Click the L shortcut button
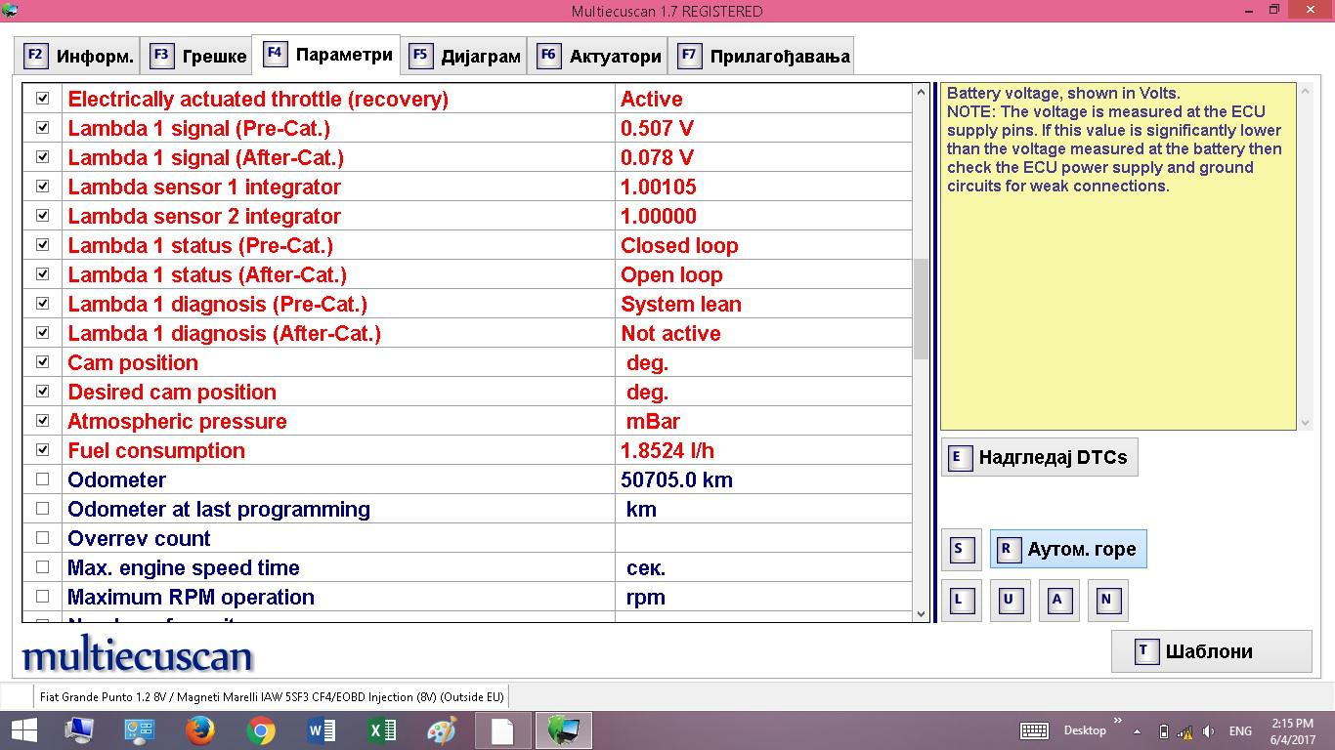This screenshot has width=1335, height=750. coord(961,601)
